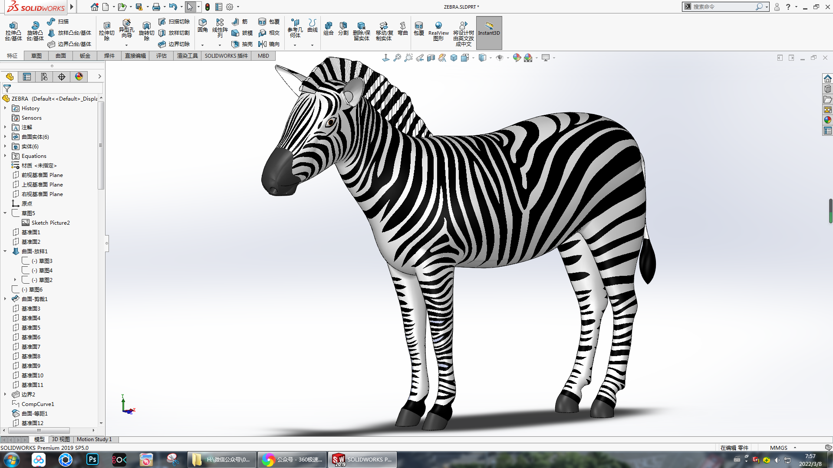Click the 拉伸切除 extruded cut tool
The width and height of the screenshot is (833, 468).
[x=106, y=31]
